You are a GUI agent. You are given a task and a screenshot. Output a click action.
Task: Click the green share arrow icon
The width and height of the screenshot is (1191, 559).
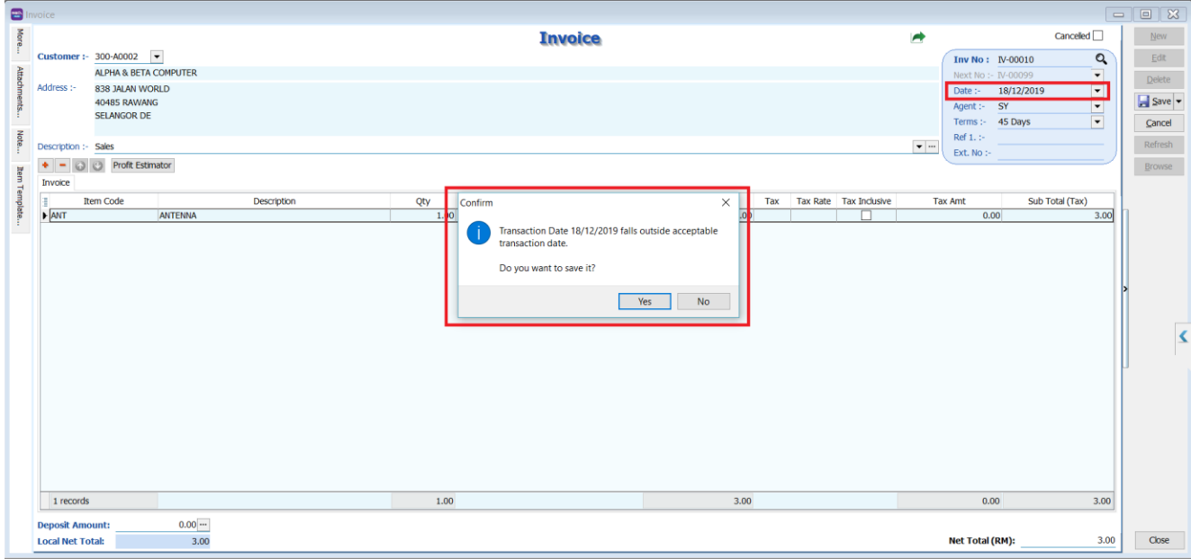coord(917,37)
